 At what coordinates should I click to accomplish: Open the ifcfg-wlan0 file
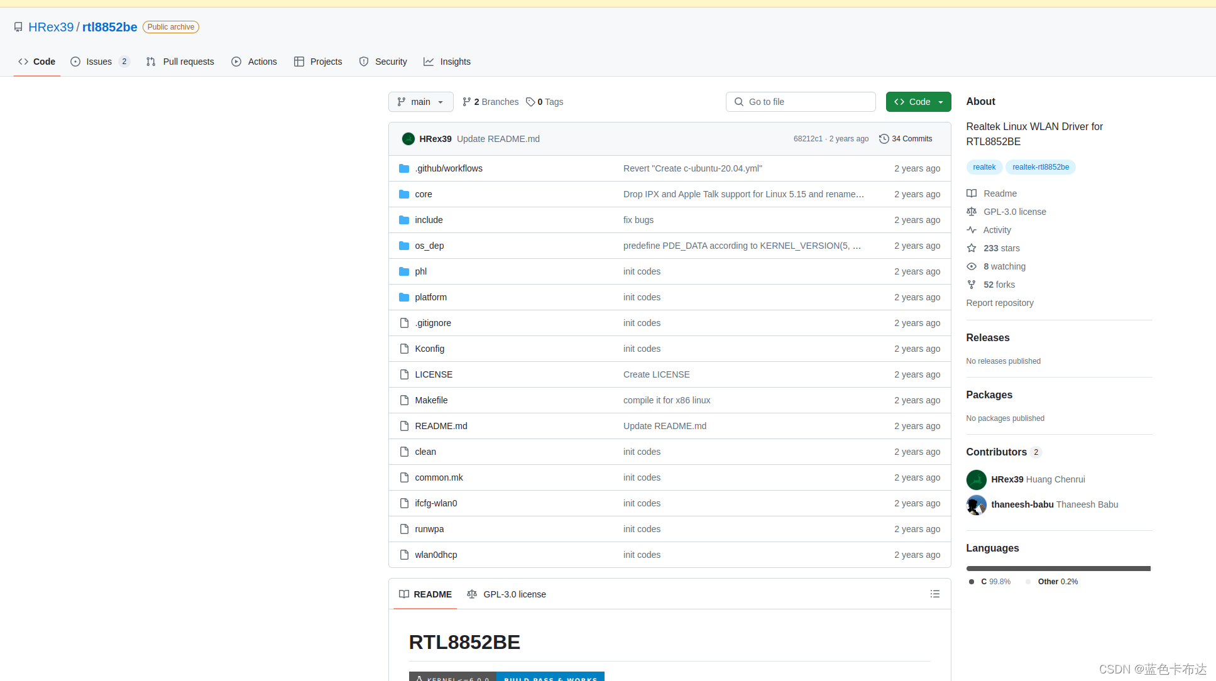point(436,503)
